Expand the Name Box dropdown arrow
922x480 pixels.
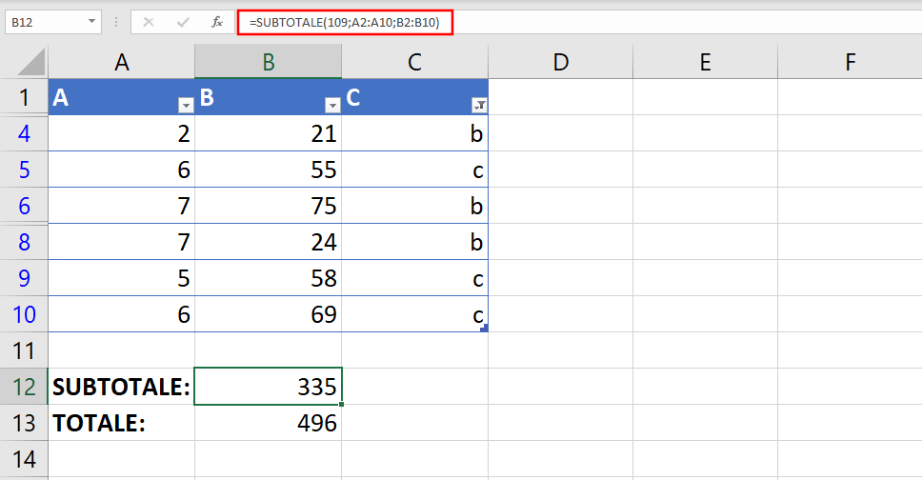(x=91, y=22)
